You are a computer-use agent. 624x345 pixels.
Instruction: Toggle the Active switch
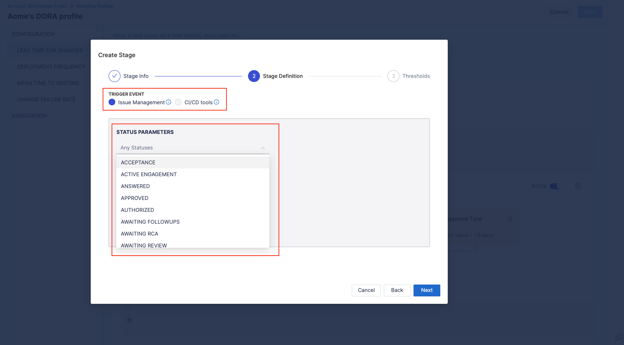tap(554, 186)
